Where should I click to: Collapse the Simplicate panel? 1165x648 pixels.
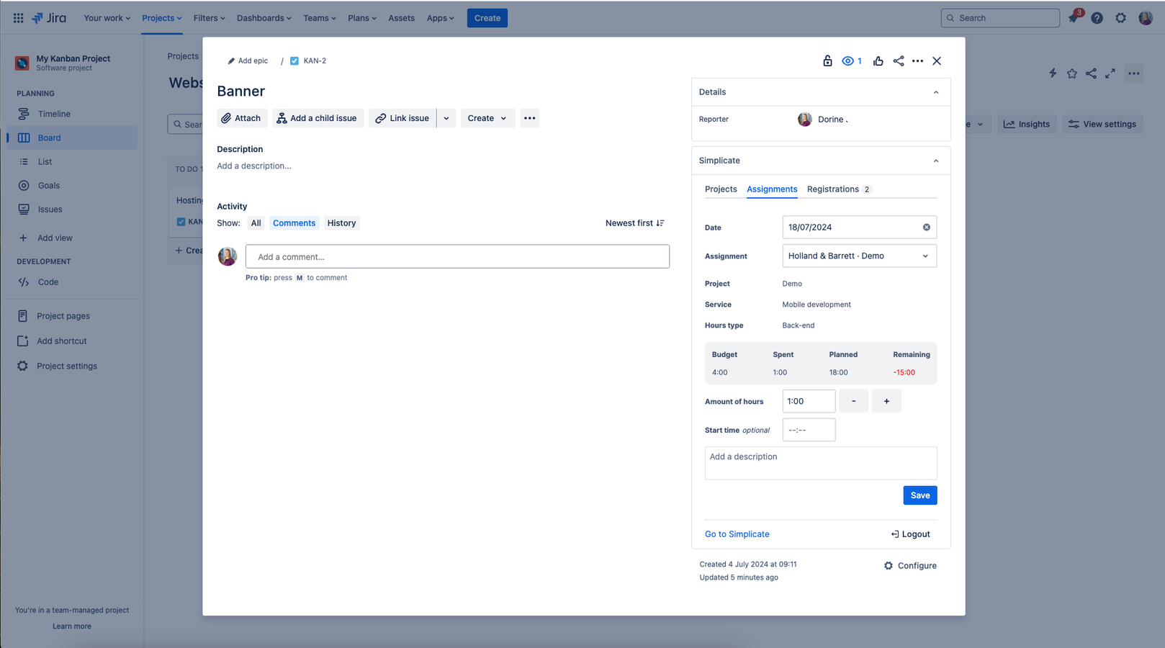[x=936, y=161]
